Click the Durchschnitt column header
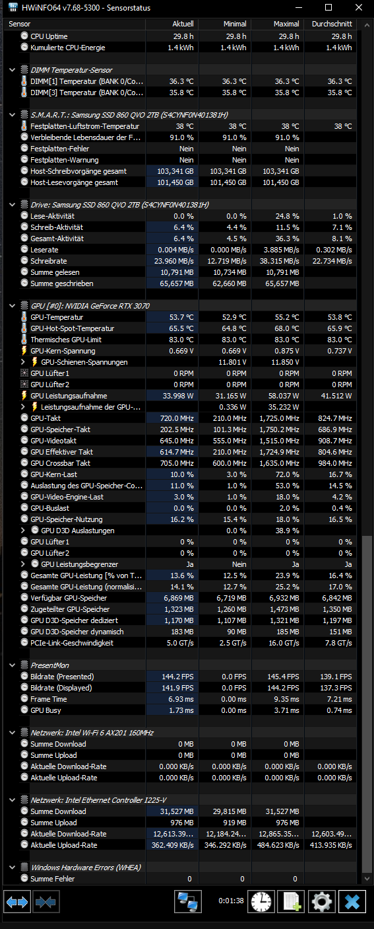Viewport: 374px width, 929px height. (x=330, y=23)
